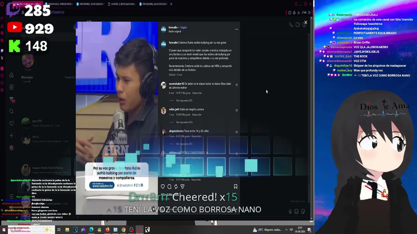Viewport: 417px width, 234px height.
Task: Reply to moonshaker18's comment via Responder
Action: click(x=197, y=93)
